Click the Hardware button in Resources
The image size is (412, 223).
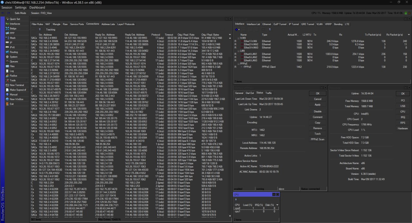coord(403,128)
